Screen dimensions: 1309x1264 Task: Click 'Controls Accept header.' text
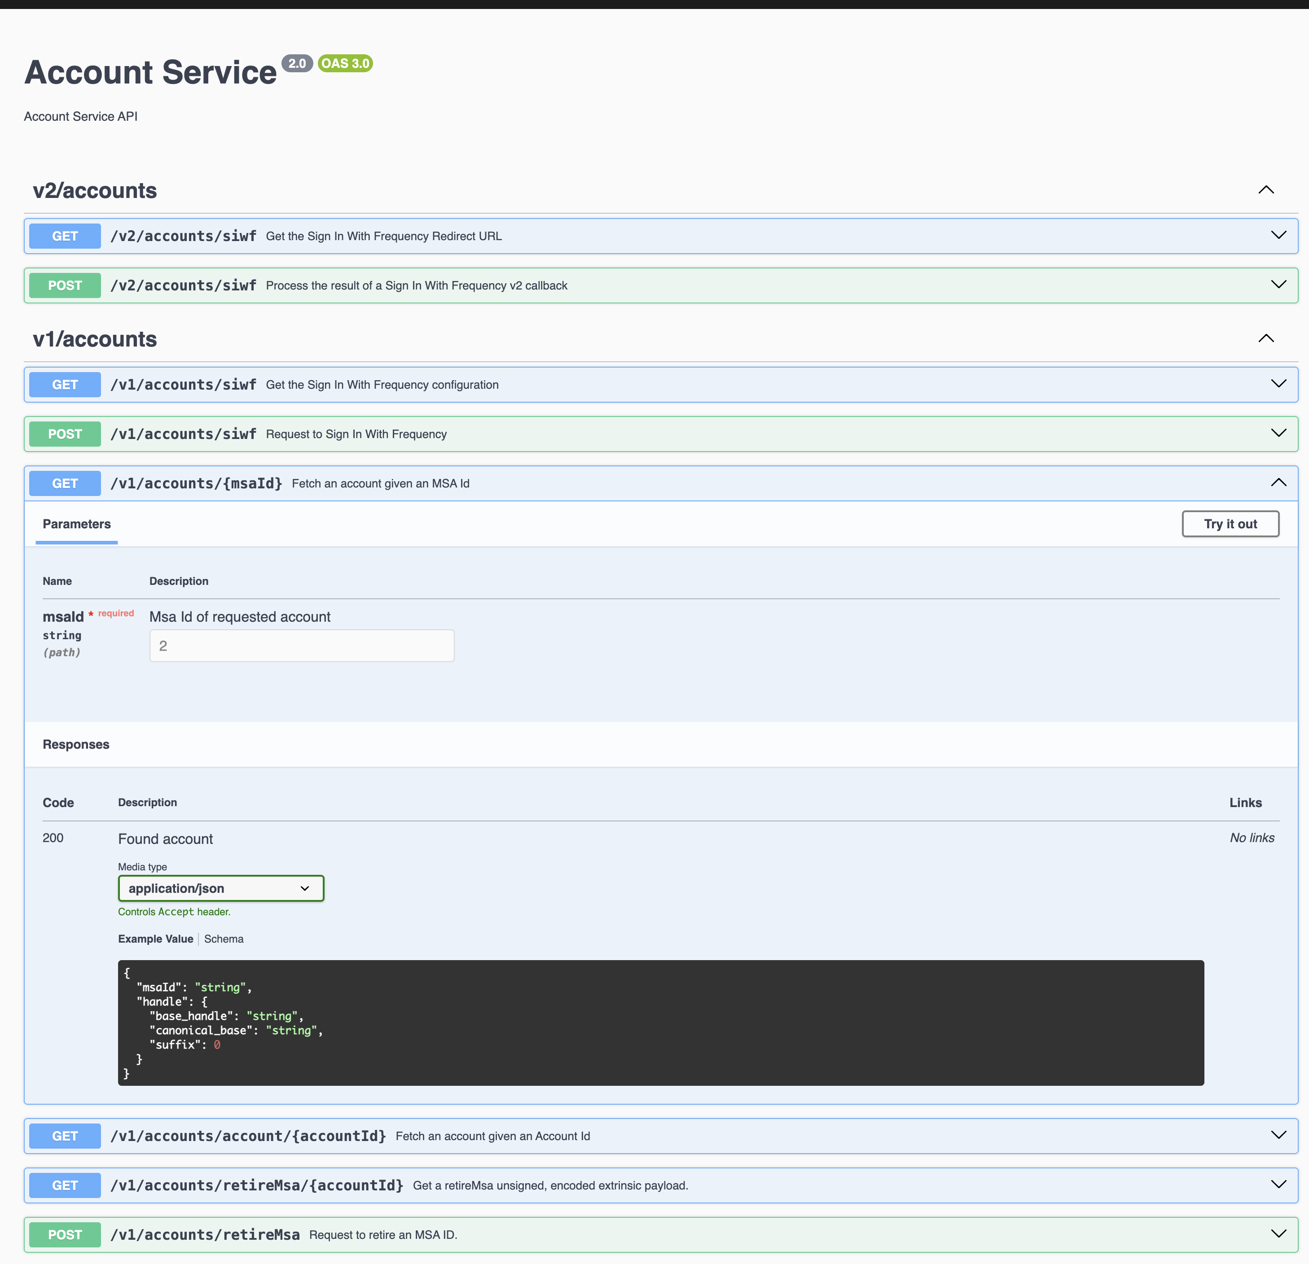click(x=174, y=912)
